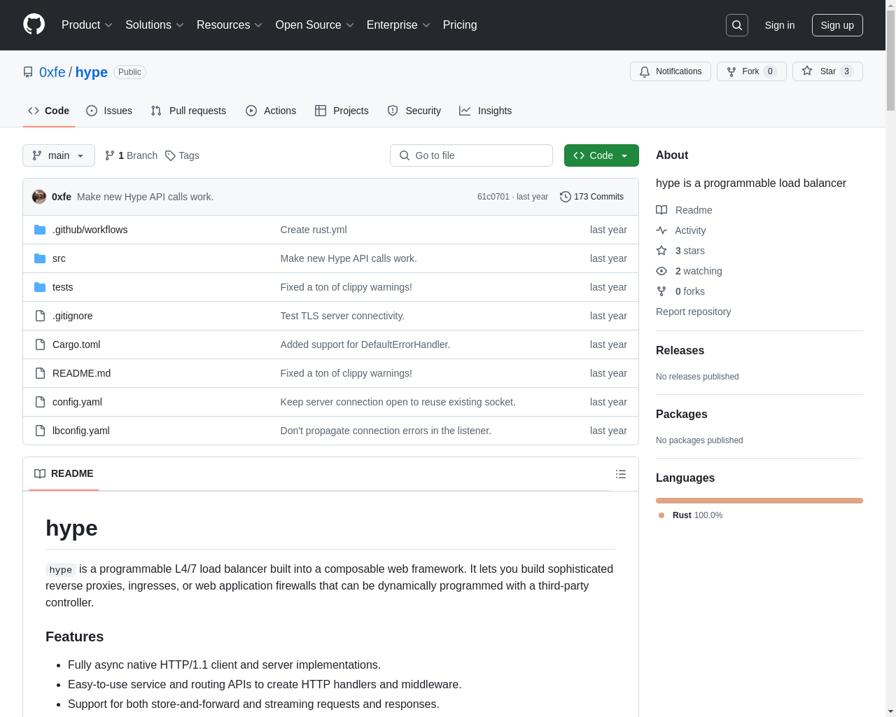
Task: Open 'Don't propagate connection errors' commit message
Action: pyautogui.click(x=386, y=431)
